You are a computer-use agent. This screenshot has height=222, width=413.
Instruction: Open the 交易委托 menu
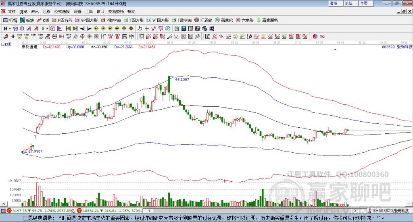tap(116, 12)
